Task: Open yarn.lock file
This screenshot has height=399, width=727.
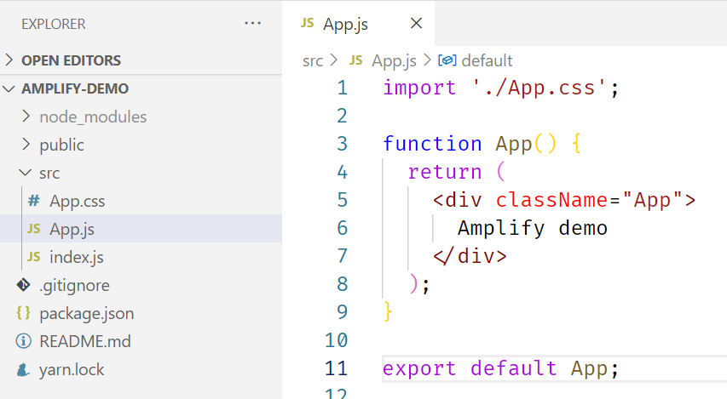Action: (x=141, y=369)
